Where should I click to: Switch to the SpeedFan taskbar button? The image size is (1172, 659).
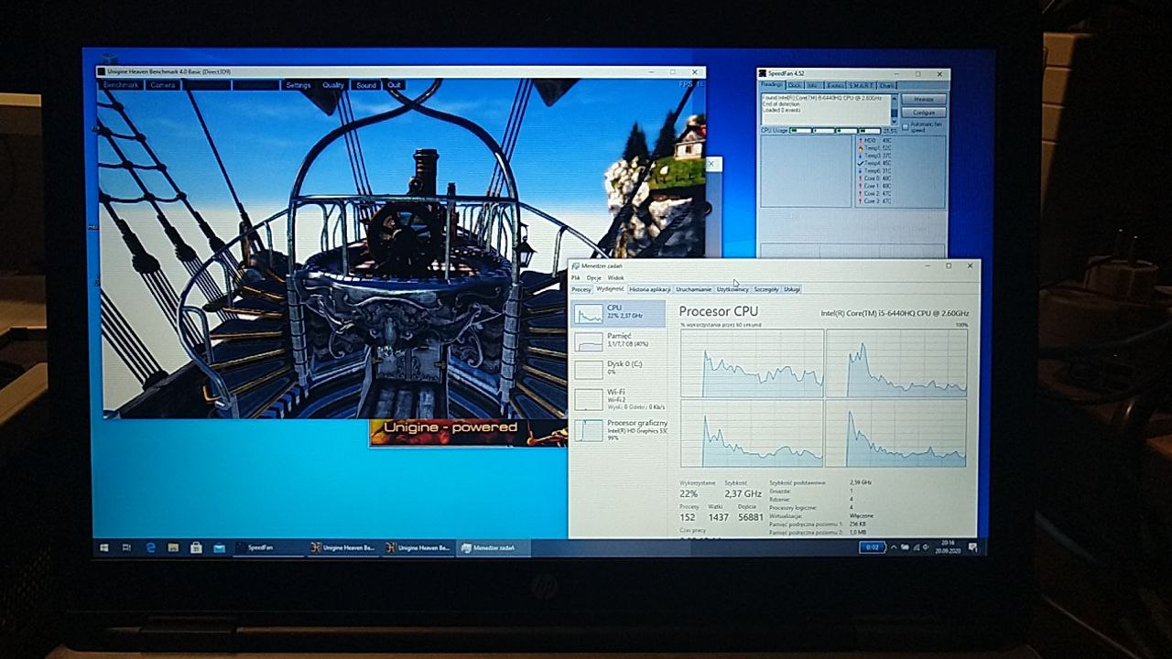(x=268, y=547)
